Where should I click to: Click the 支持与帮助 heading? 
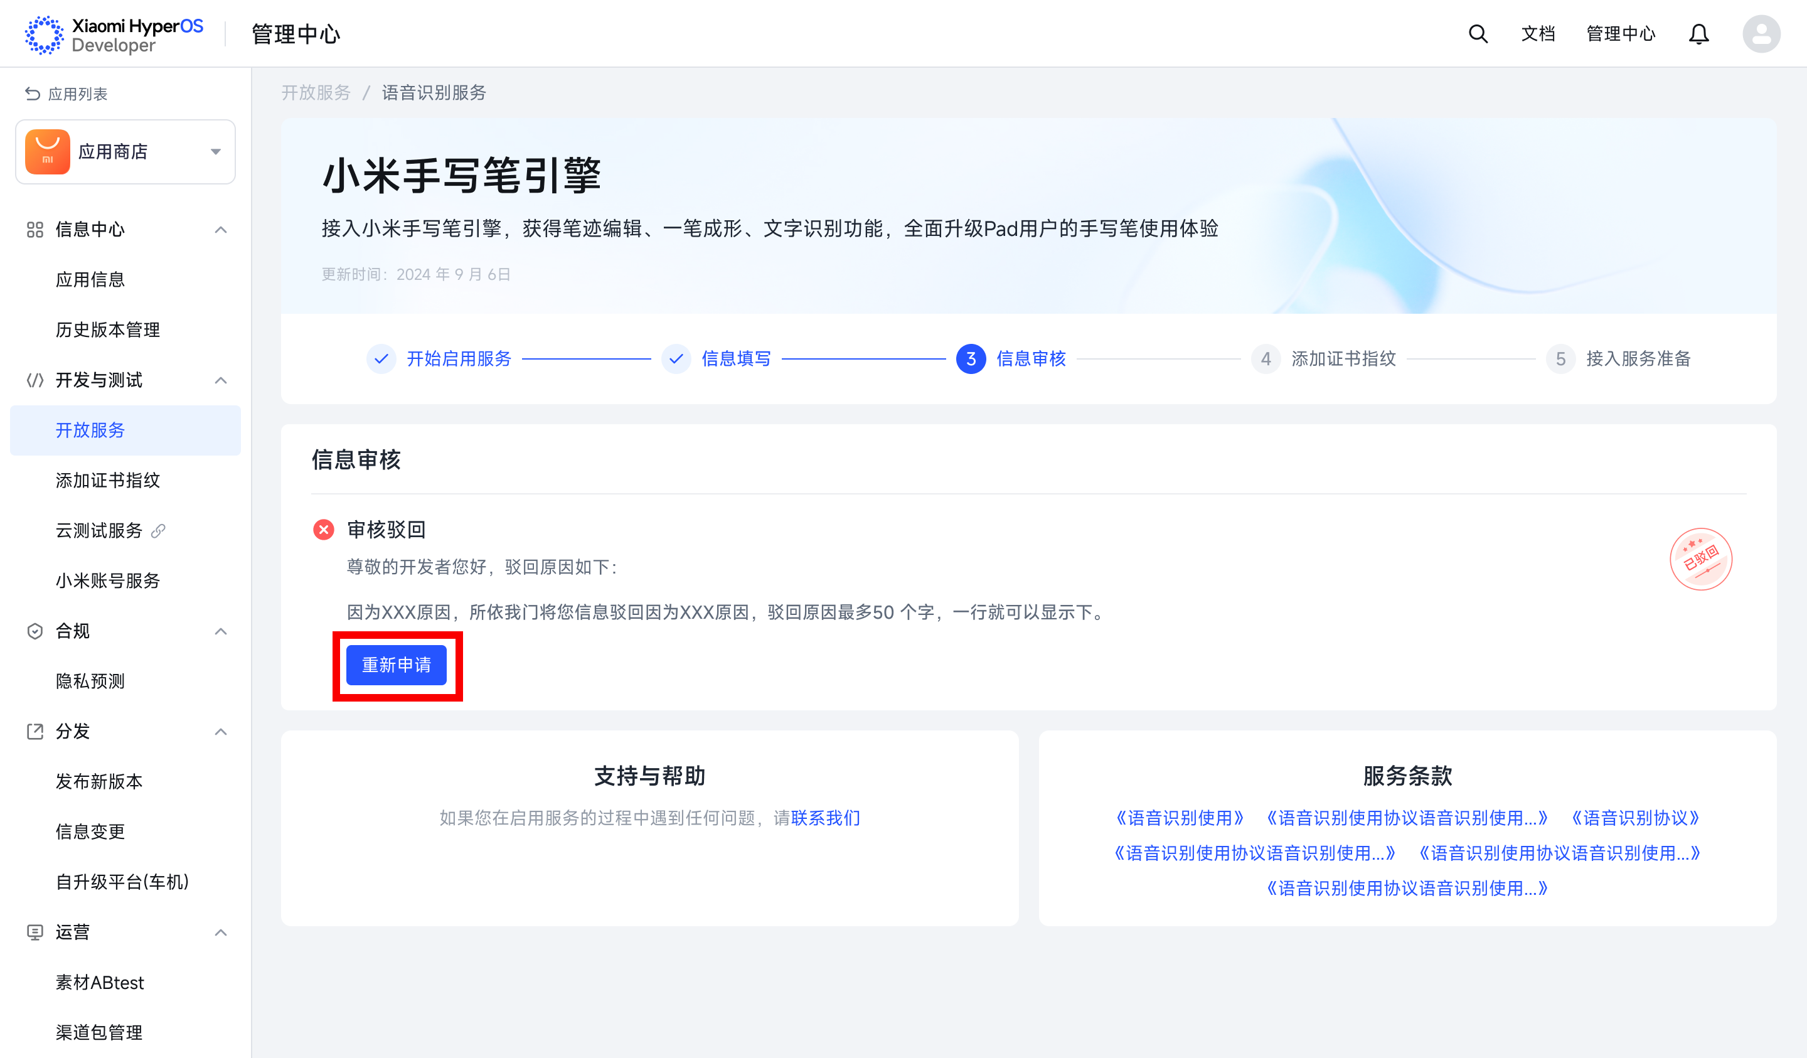(x=649, y=776)
